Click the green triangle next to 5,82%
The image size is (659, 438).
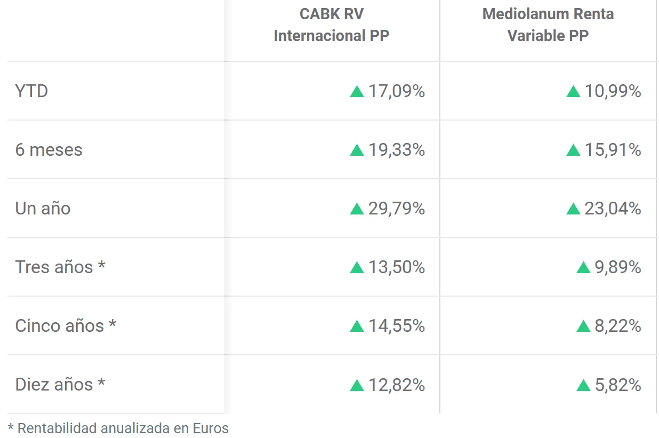(x=583, y=385)
